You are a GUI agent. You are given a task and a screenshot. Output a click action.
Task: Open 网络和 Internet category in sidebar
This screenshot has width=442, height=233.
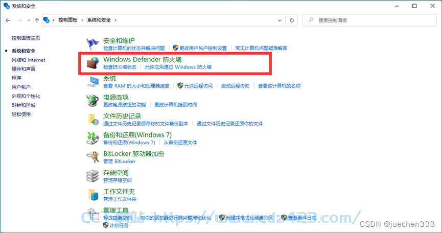[29, 60]
